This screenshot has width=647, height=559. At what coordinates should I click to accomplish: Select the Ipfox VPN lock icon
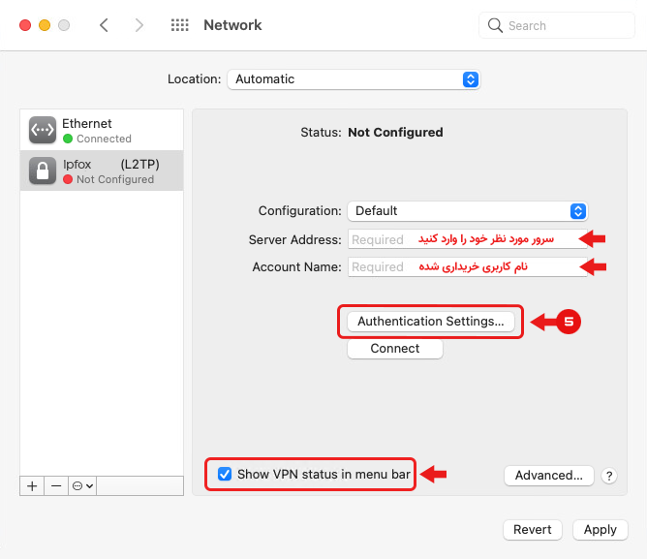pos(43,171)
